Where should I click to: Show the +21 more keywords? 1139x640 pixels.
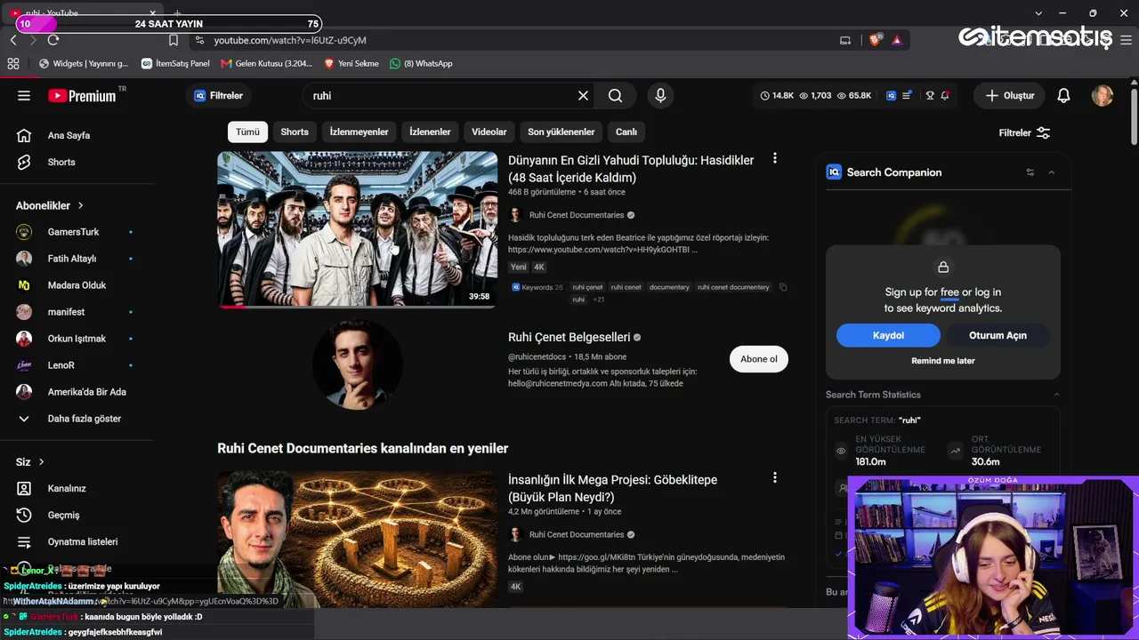599,300
